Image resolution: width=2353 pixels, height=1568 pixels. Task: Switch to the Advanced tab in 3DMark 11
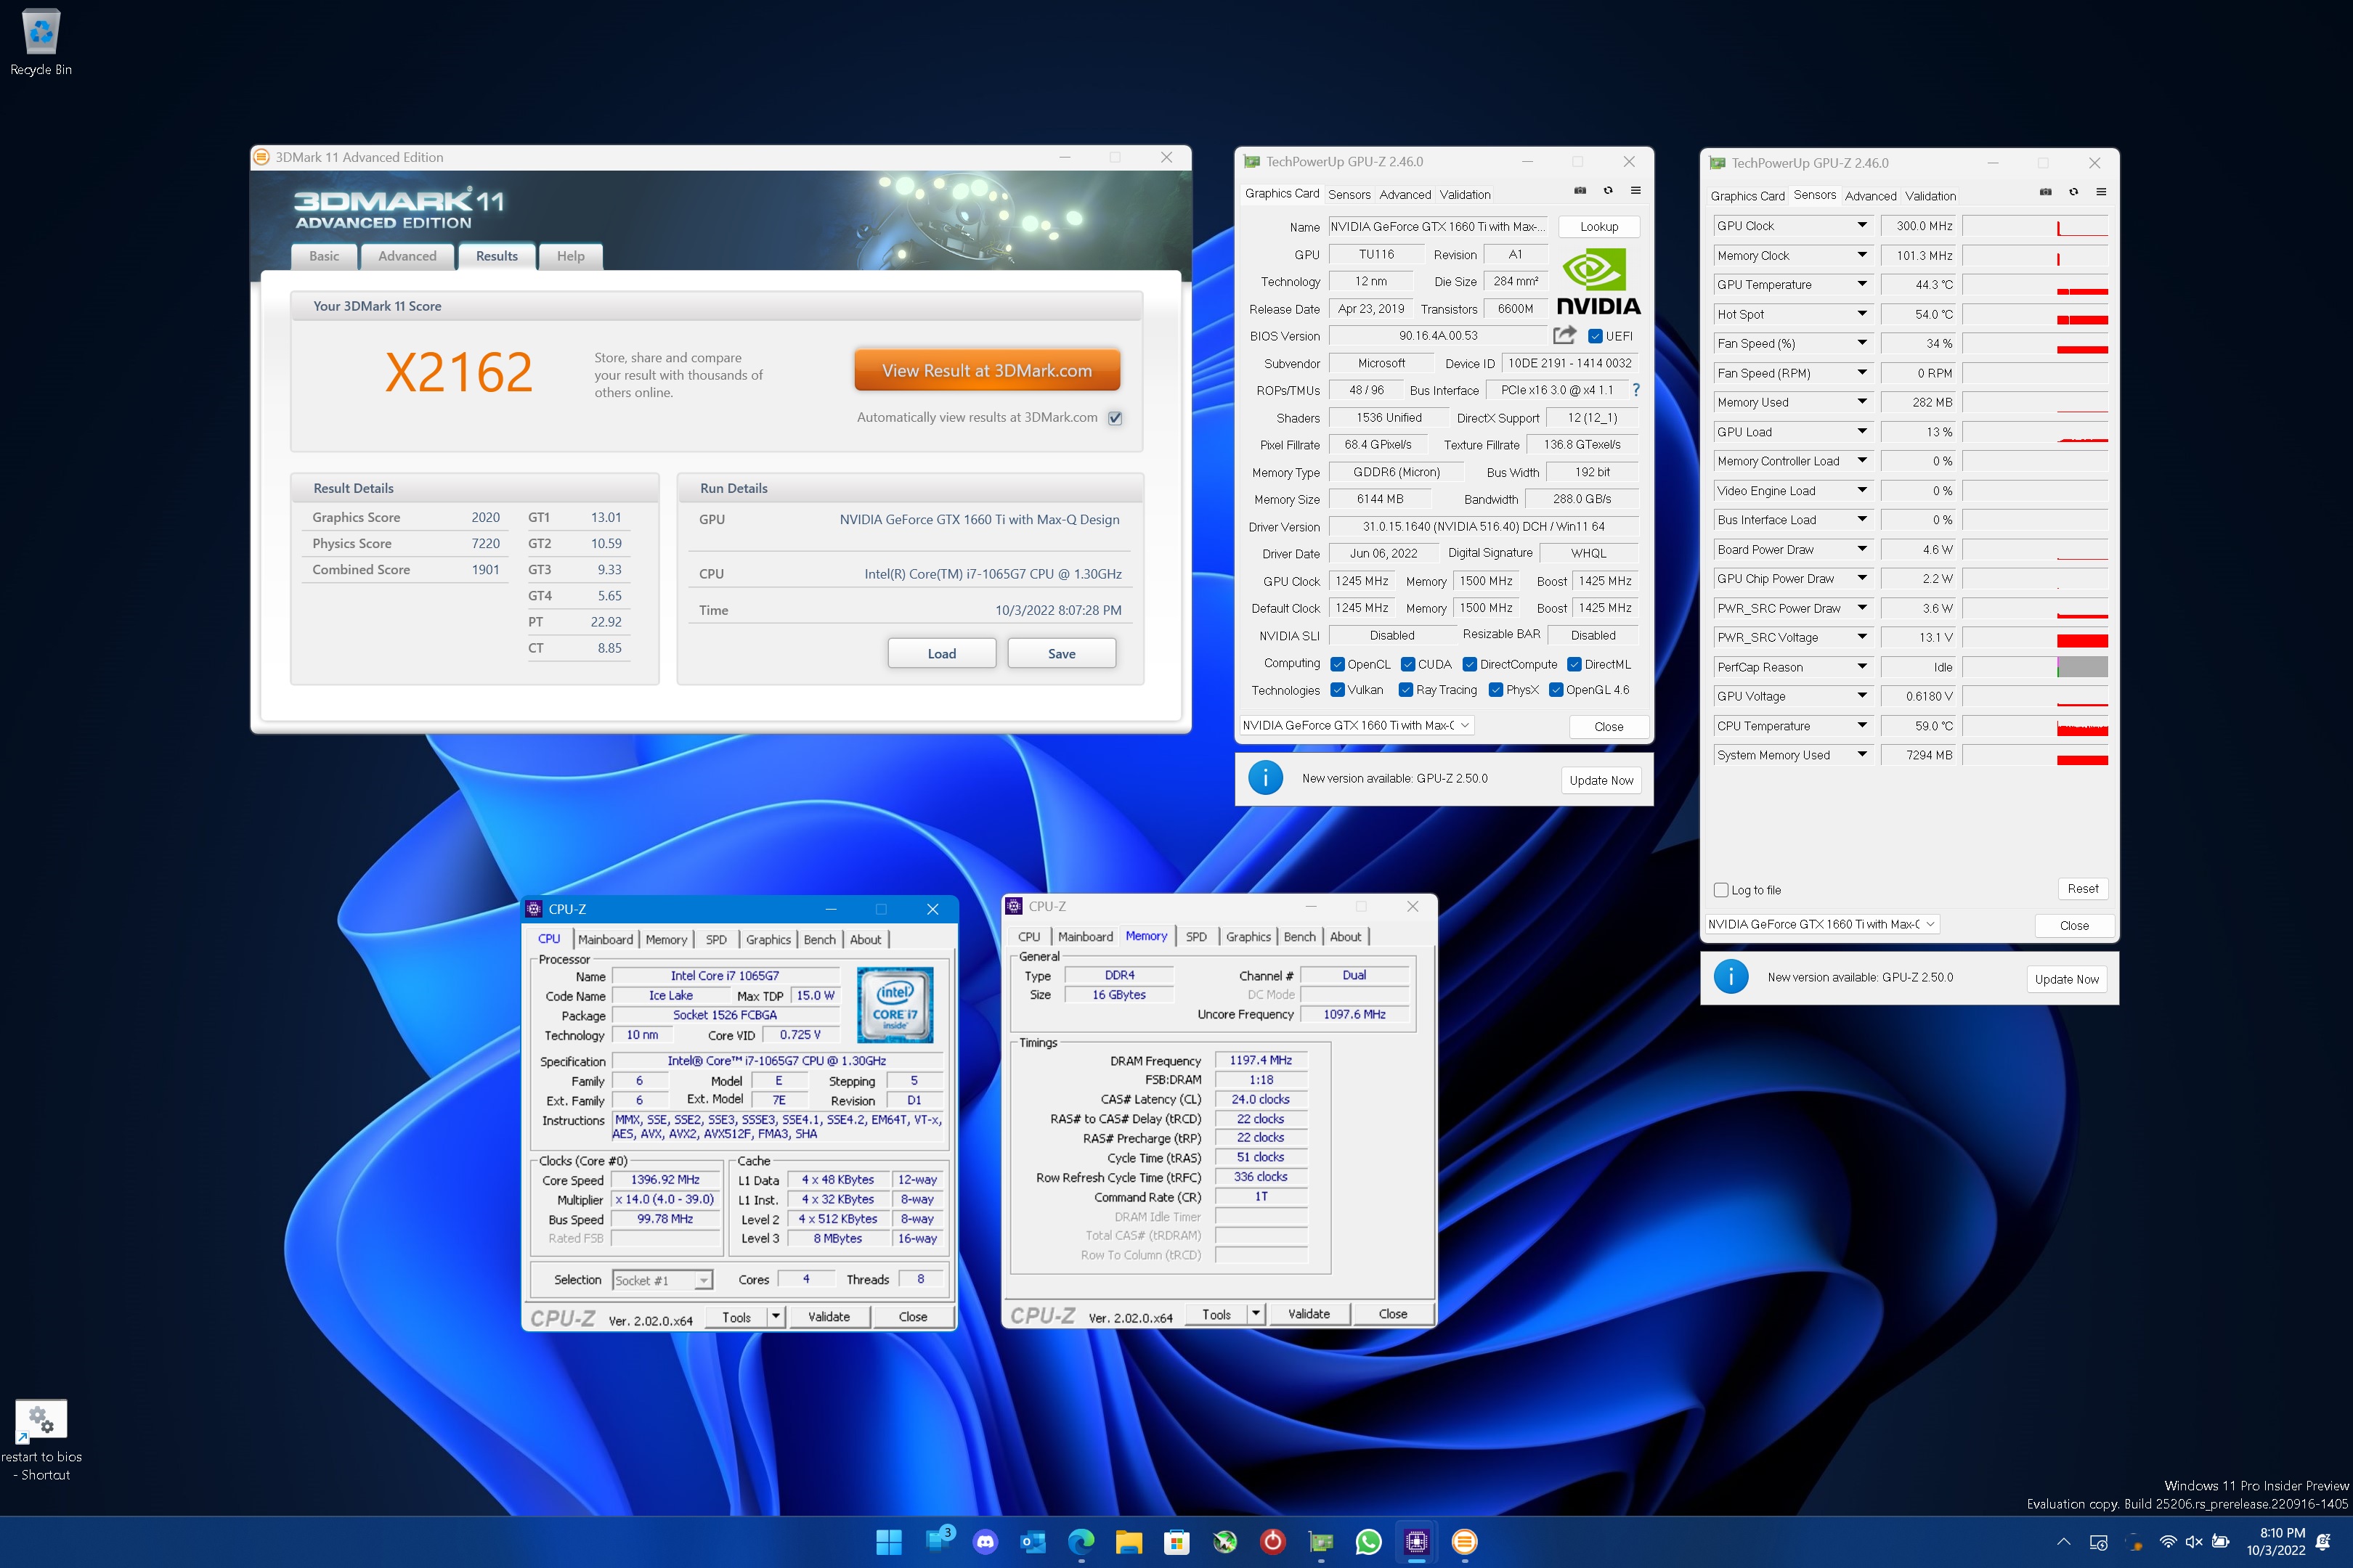coord(407,256)
